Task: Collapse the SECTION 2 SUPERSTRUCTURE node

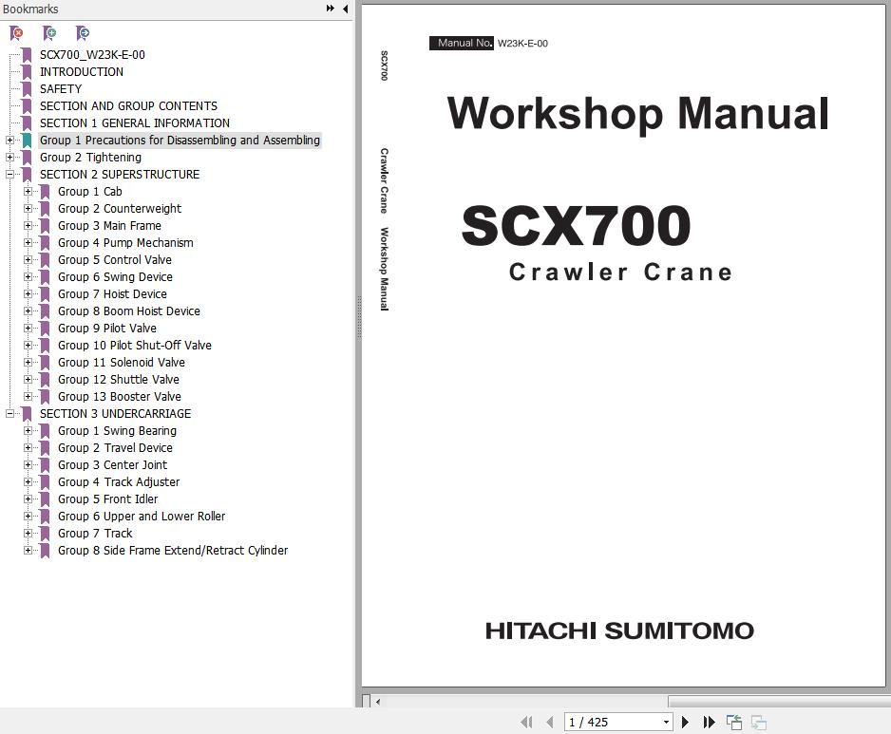Action: tap(9, 175)
